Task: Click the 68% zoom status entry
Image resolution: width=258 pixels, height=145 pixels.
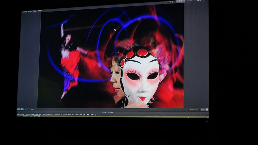Action: tap(81, 115)
